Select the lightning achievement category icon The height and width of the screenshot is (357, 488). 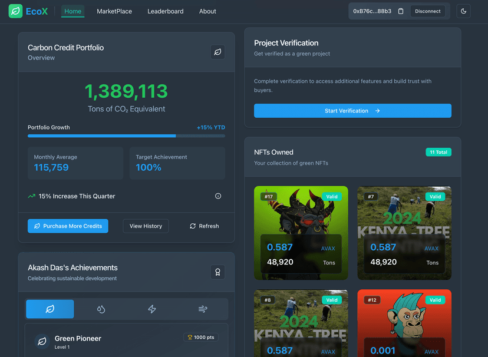[152, 309]
